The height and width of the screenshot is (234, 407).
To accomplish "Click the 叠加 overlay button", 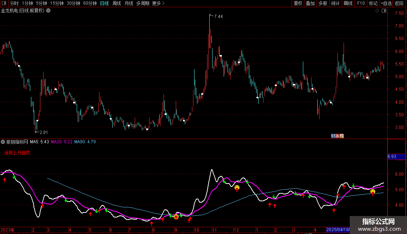I will click(310, 3).
